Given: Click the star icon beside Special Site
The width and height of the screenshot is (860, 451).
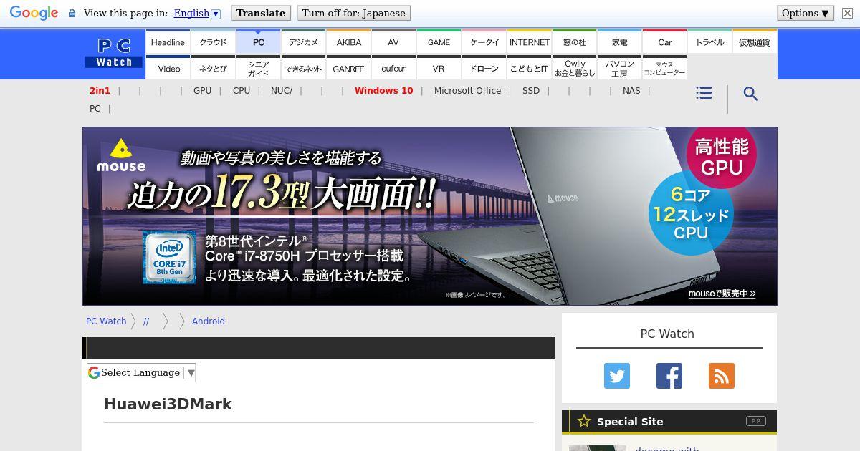Looking at the screenshot, I should pos(584,421).
